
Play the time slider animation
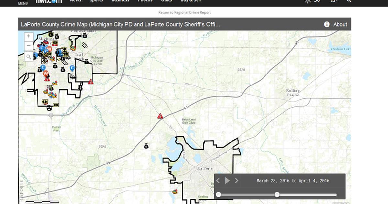point(227,181)
